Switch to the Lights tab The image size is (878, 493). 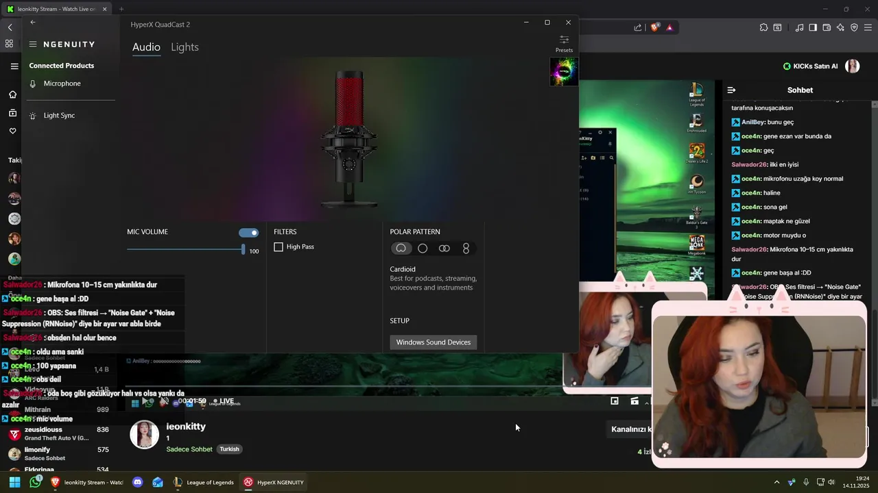coord(185,47)
